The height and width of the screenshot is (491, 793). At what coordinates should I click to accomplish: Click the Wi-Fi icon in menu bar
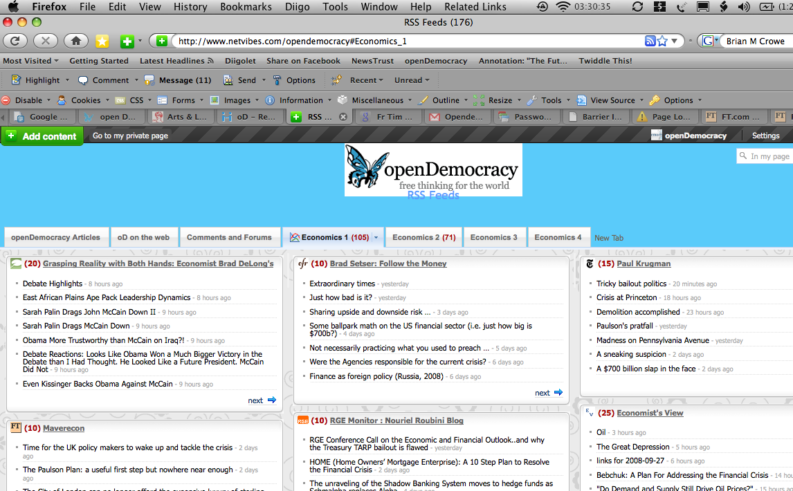[563, 7]
